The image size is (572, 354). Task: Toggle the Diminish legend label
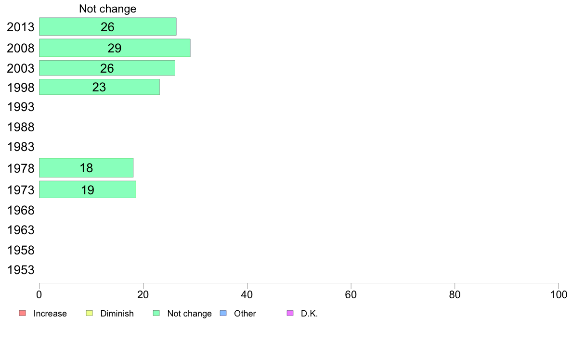[117, 314]
